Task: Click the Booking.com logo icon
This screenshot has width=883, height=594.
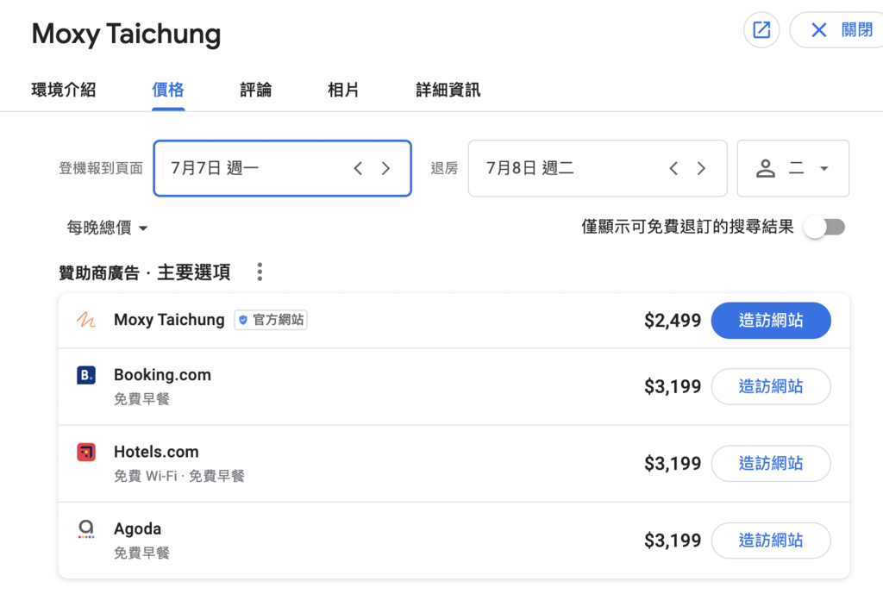Action: (x=86, y=375)
